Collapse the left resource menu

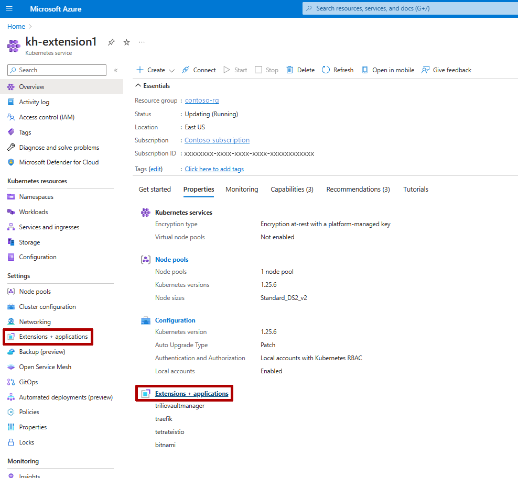point(115,70)
